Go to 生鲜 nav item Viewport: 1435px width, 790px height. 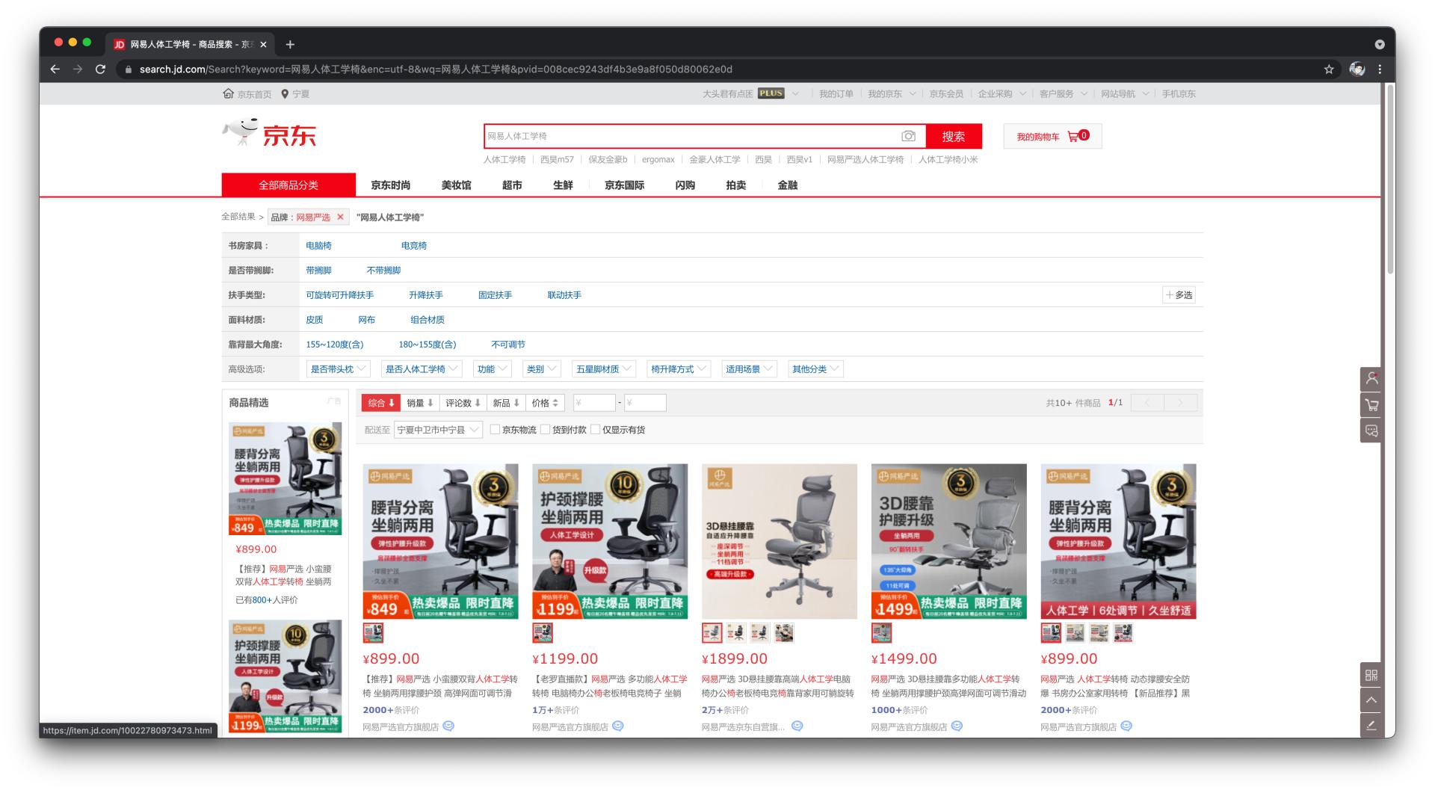[563, 185]
